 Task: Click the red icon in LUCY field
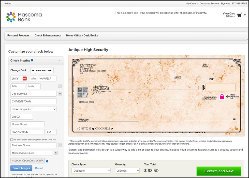tap(25, 79)
